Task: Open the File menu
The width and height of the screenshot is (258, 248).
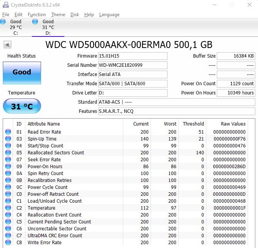Action: point(6,15)
